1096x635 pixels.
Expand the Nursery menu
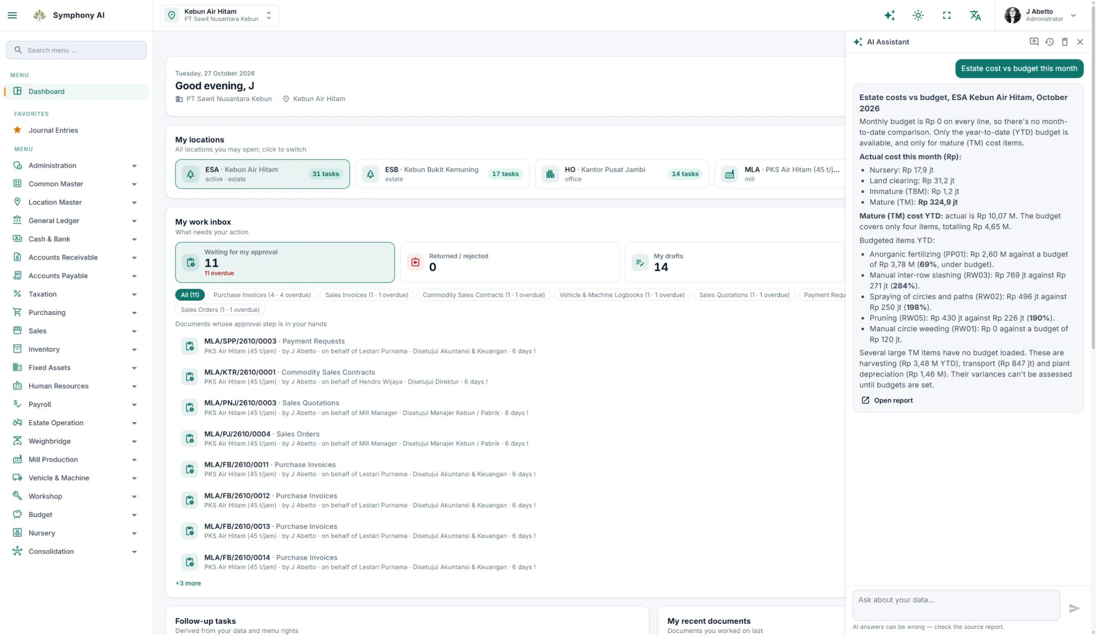[76, 533]
